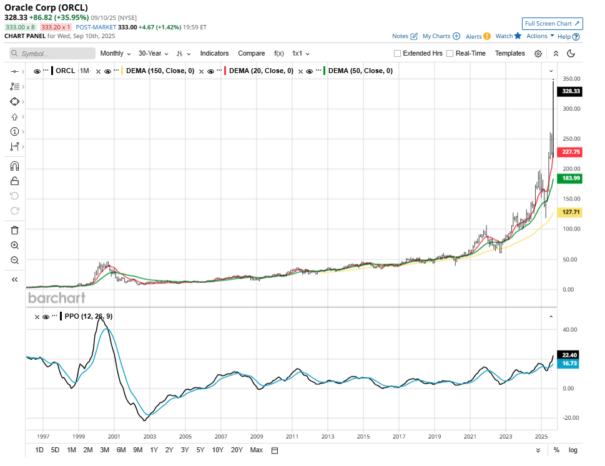Add ORCL to Watch list
Viewport: 605px width, 466px height.
coord(508,36)
